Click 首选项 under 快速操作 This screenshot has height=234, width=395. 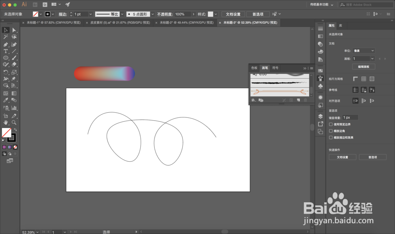coord(372,157)
